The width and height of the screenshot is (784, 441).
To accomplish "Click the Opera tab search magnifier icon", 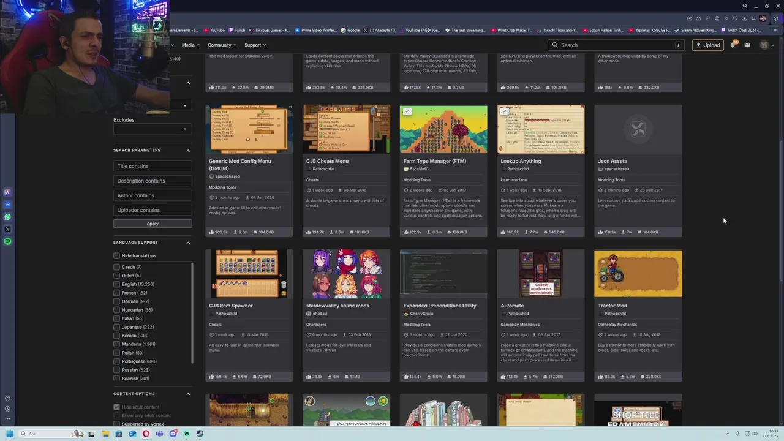I will coord(745,6).
